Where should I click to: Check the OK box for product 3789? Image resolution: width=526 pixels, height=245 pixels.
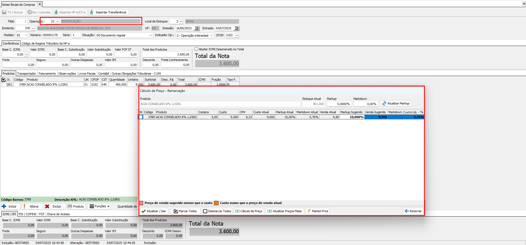(141, 117)
